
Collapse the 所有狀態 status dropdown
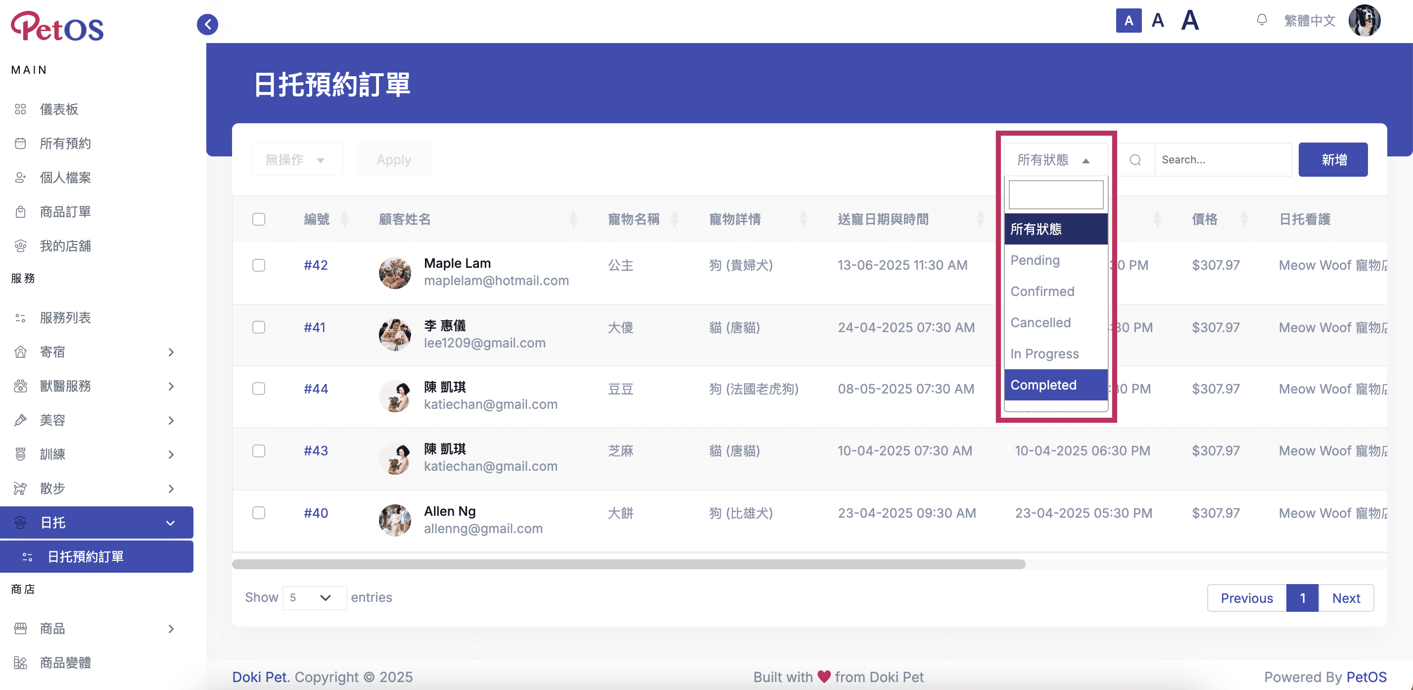click(1055, 160)
